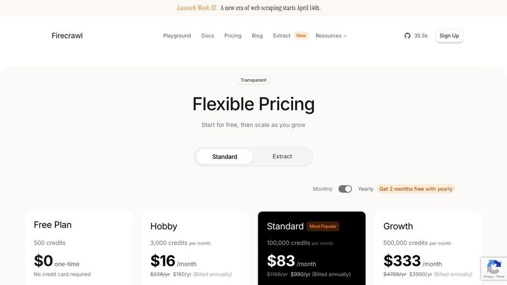
Task: Click the orange New badge beside Extract
Action: 301,36
